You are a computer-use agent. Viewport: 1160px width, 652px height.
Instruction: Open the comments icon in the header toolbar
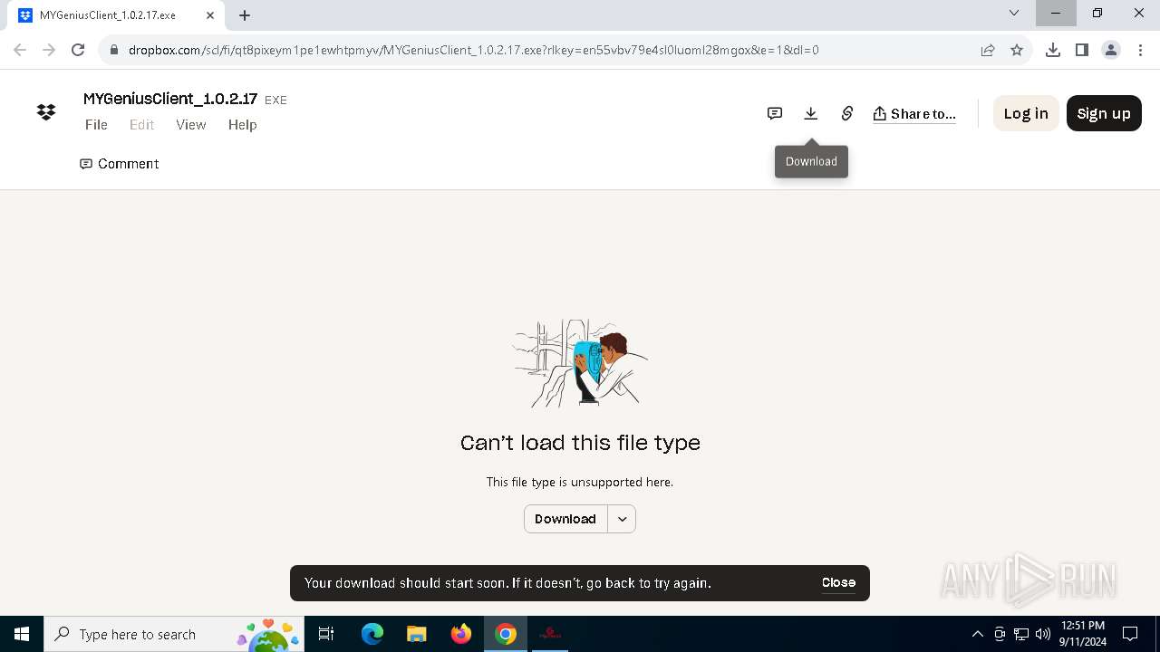[x=775, y=113]
